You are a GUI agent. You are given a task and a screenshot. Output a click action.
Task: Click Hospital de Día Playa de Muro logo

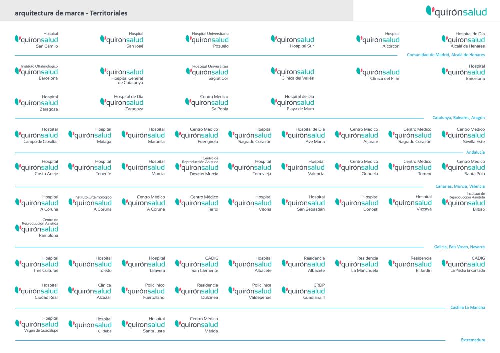(292, 103)
